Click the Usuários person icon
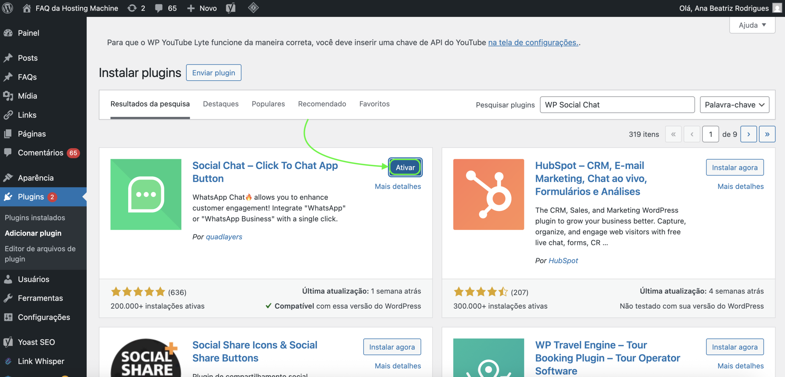Viewport: 785px width, 377px height. point(8,279)
